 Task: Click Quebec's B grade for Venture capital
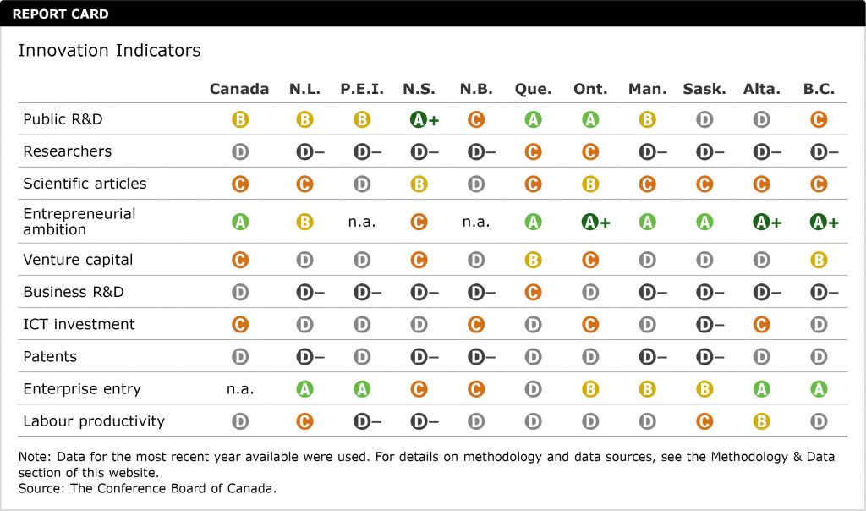click(x=533, y=261)
